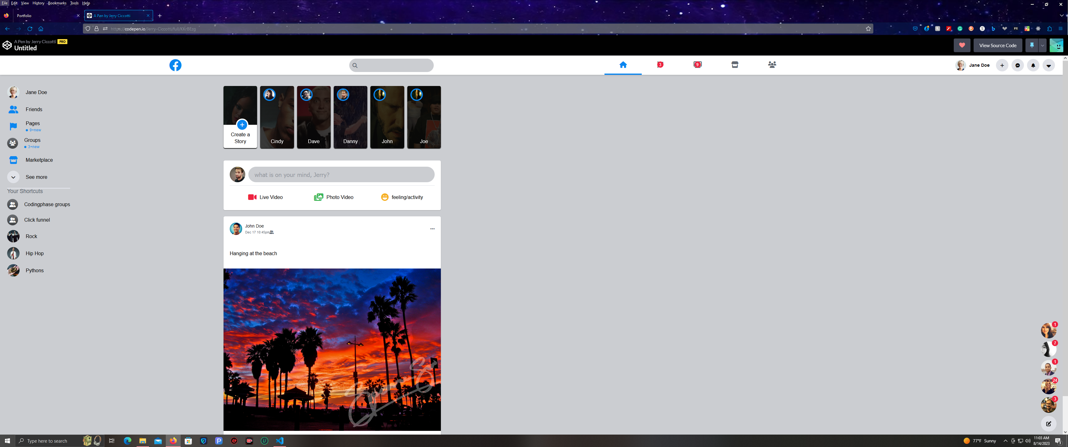
Task: Open Cindy's story thumbnail
Action: pos(277,117)
